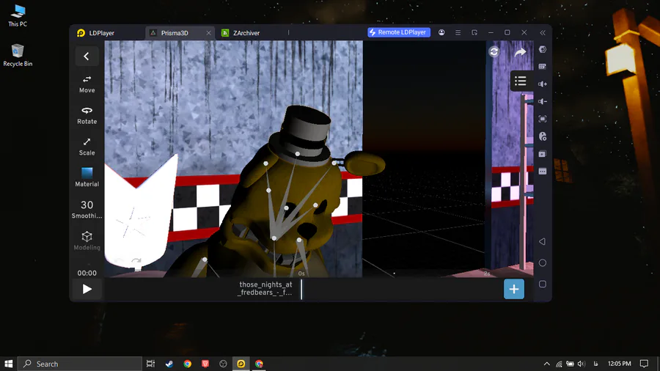Click the timeline playhead marker
Image resolution: width=660 pixels, height=371 pixels.
click(x=301, y=289)
